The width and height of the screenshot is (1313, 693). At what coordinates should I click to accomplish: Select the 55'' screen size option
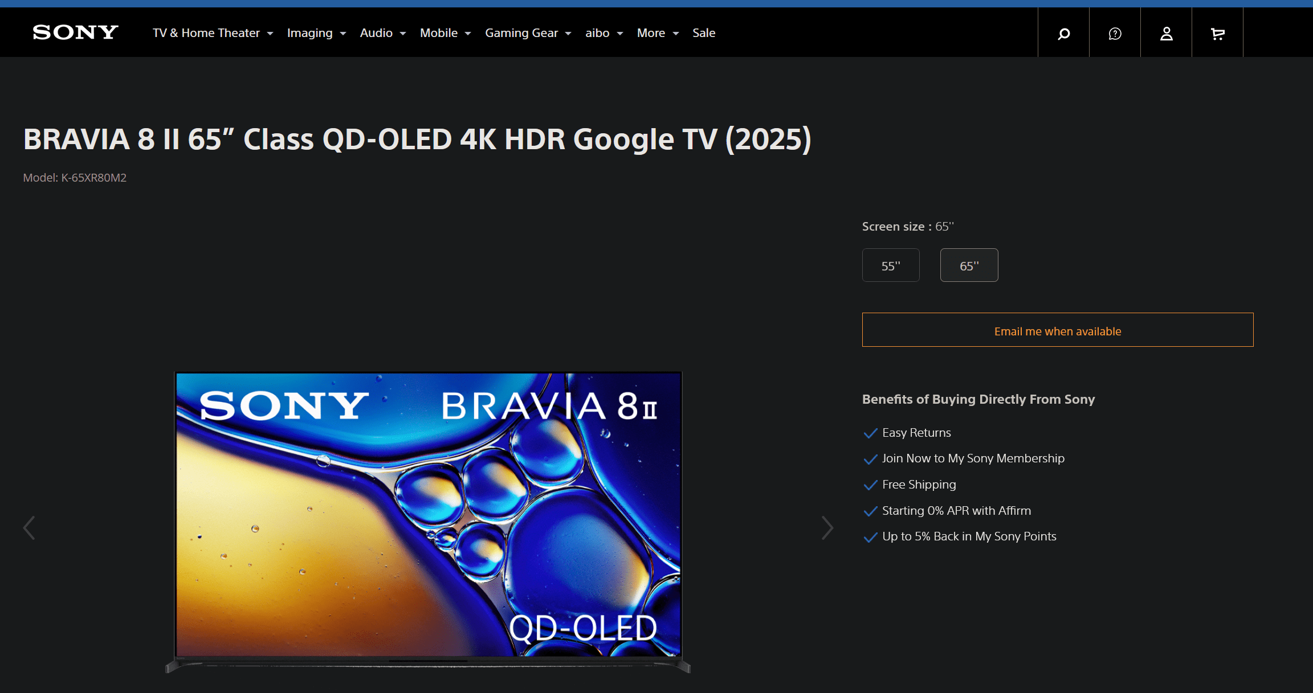(x=891, y=265)
